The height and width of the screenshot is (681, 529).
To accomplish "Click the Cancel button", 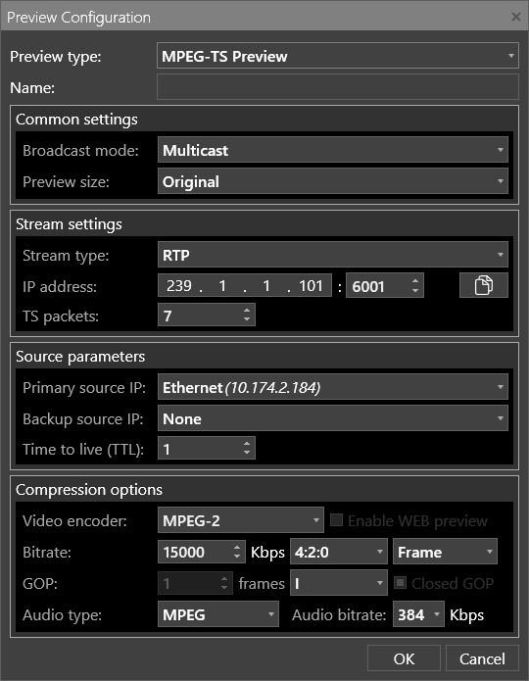I will (482, 658).
